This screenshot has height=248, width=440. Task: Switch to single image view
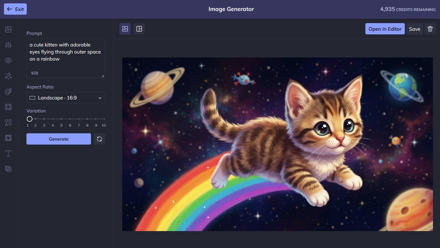click(x=125, y=28)
